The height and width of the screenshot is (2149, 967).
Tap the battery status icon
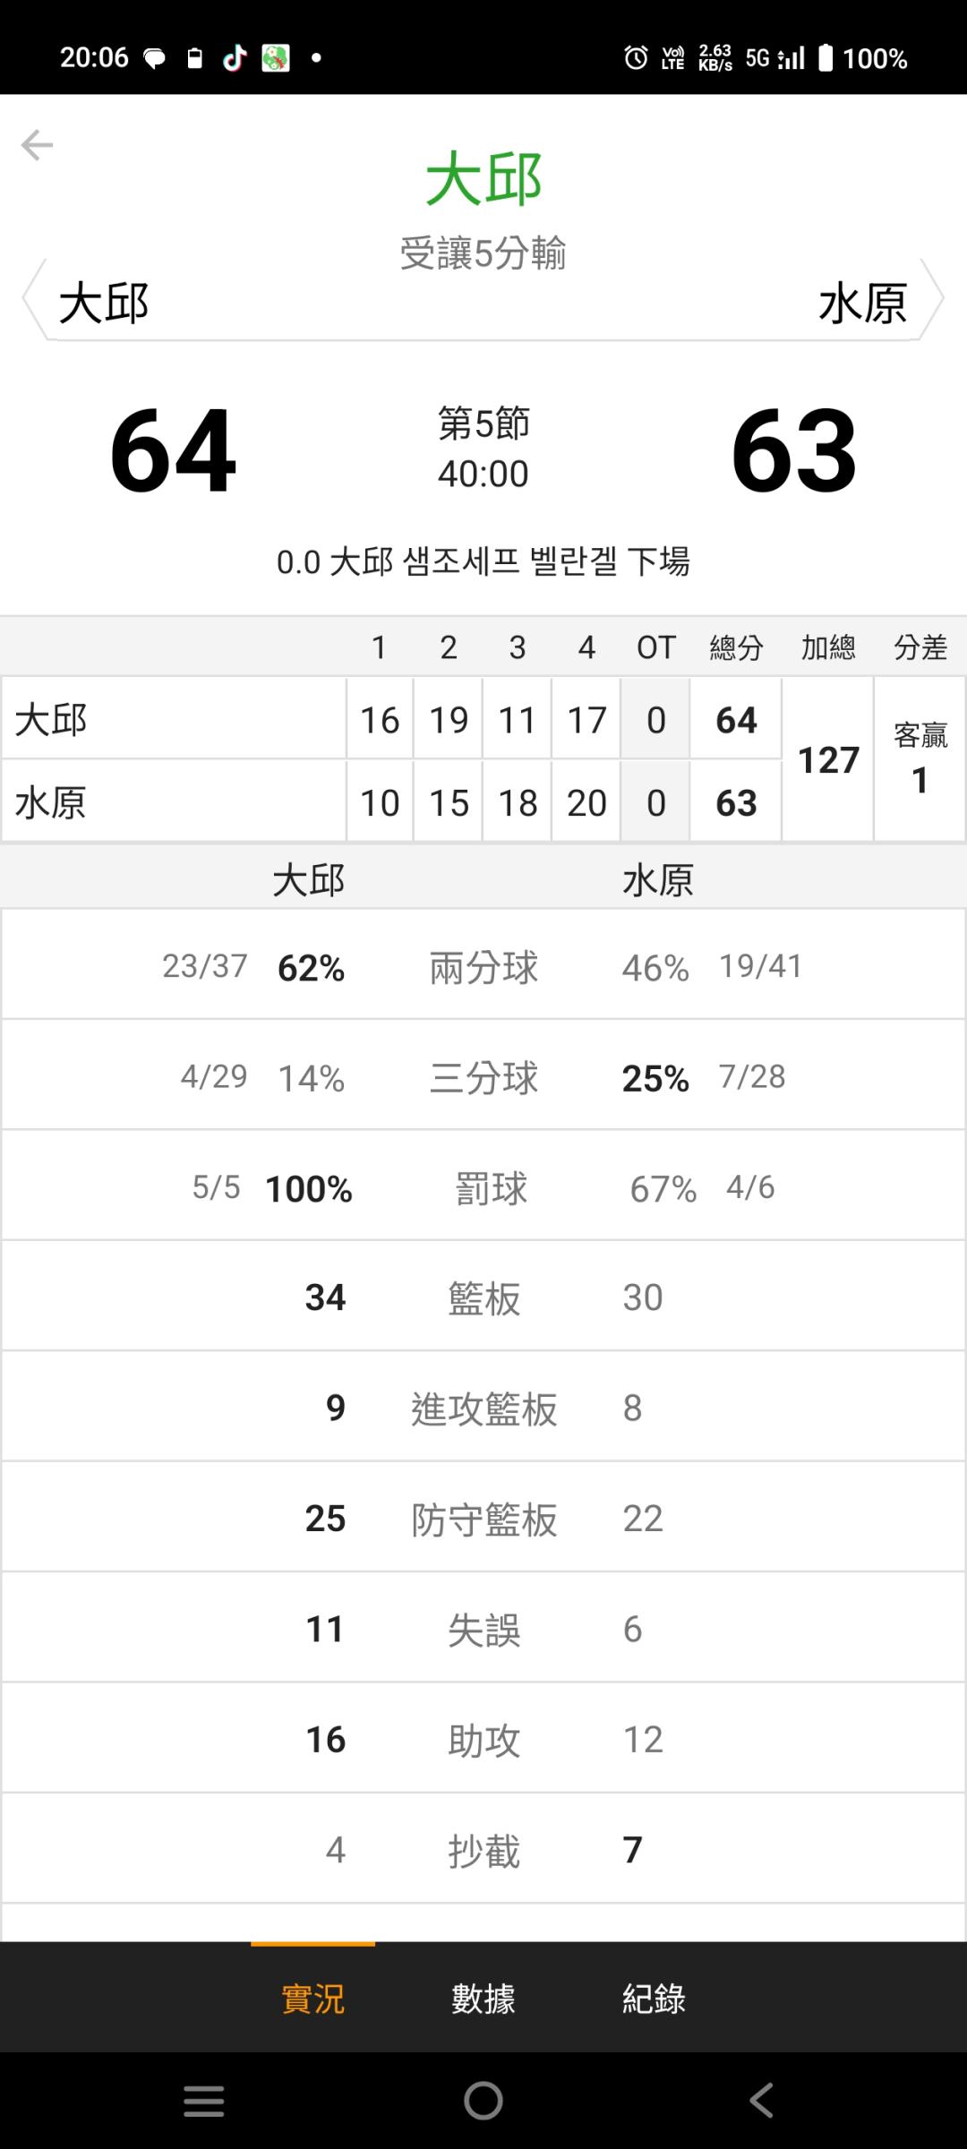(x=826, y=58)
